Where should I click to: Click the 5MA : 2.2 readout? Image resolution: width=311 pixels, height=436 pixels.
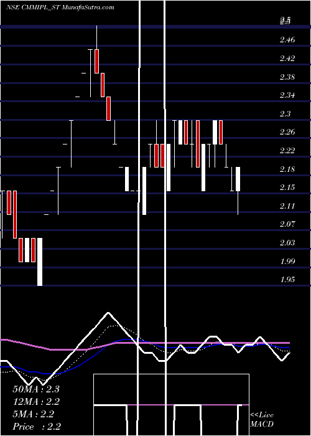(x=33, y=414)
